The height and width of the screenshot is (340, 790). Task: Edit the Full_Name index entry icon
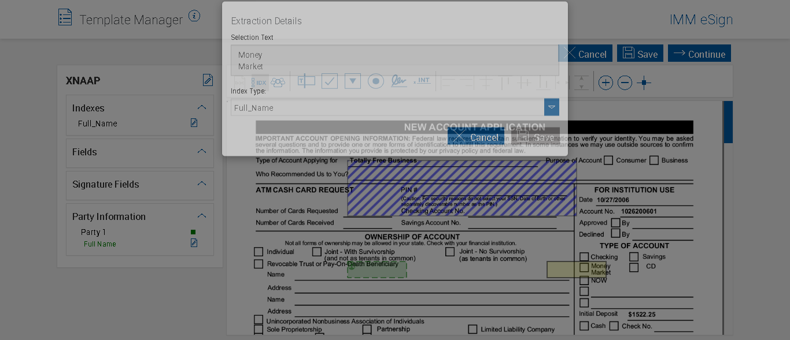[x=194, y=123]
